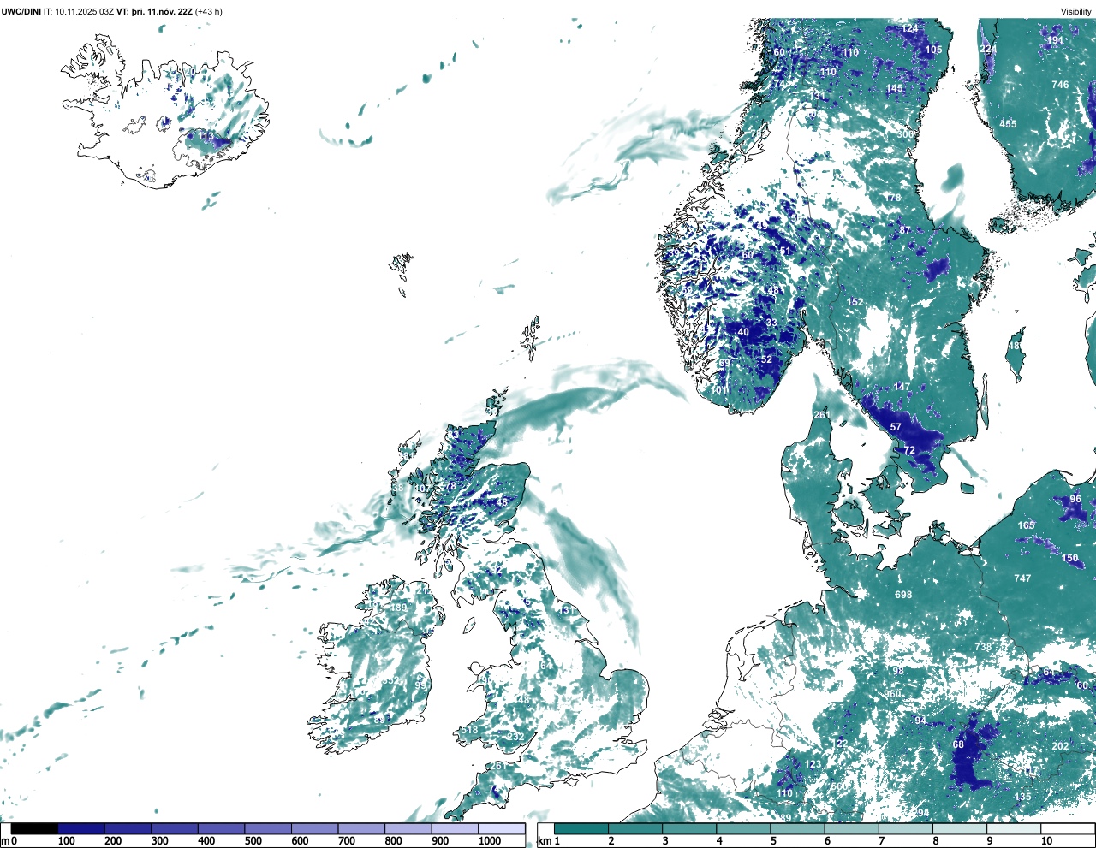Click the visibility value 360 in Germany
Screen dimensions: 1096x848
pos(892,694)
